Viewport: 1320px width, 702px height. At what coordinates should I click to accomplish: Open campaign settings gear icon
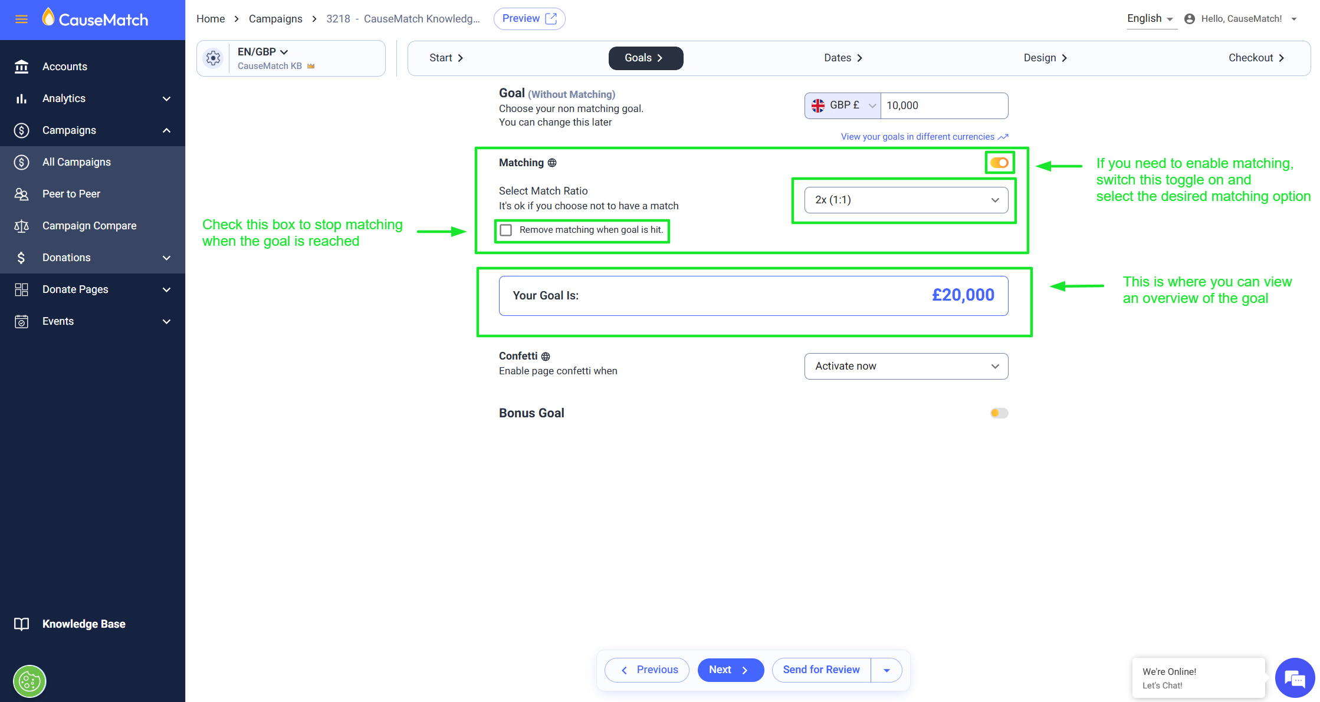coord(213,58)
